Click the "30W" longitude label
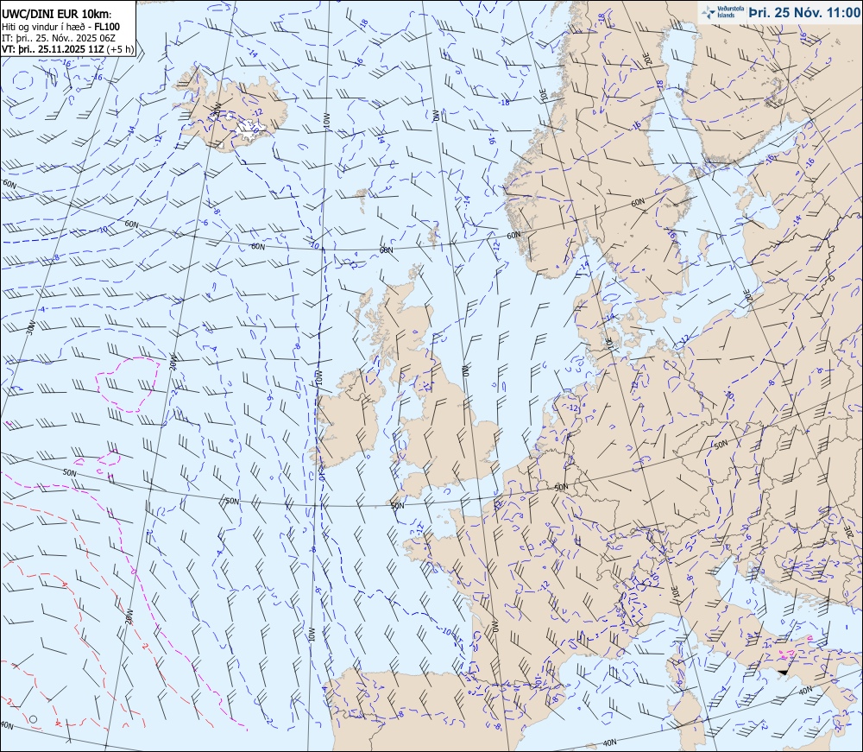This screenshot has height=752, width=863. (x=31, y=327)
